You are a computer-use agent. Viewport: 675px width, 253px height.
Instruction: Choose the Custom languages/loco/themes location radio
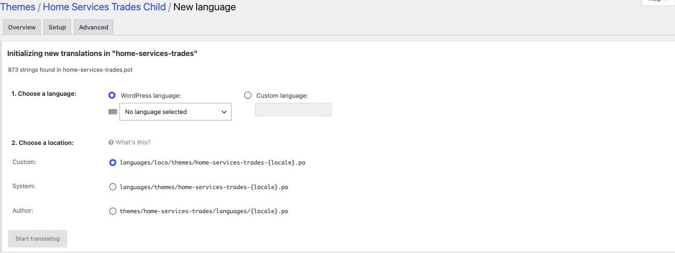click(113, 162)
